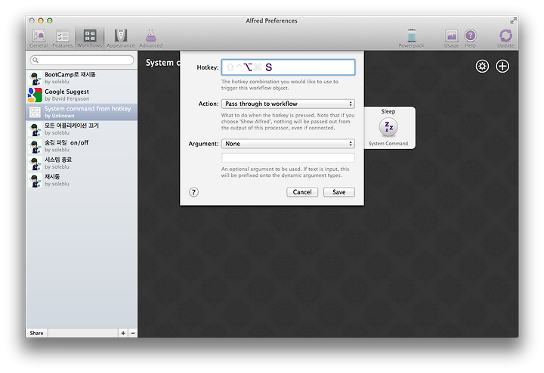Click the help question mark in dialog

[193, 192]
